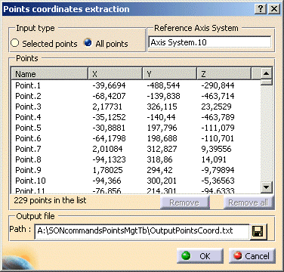Click '229 points in the list' status text

[50, 200]
